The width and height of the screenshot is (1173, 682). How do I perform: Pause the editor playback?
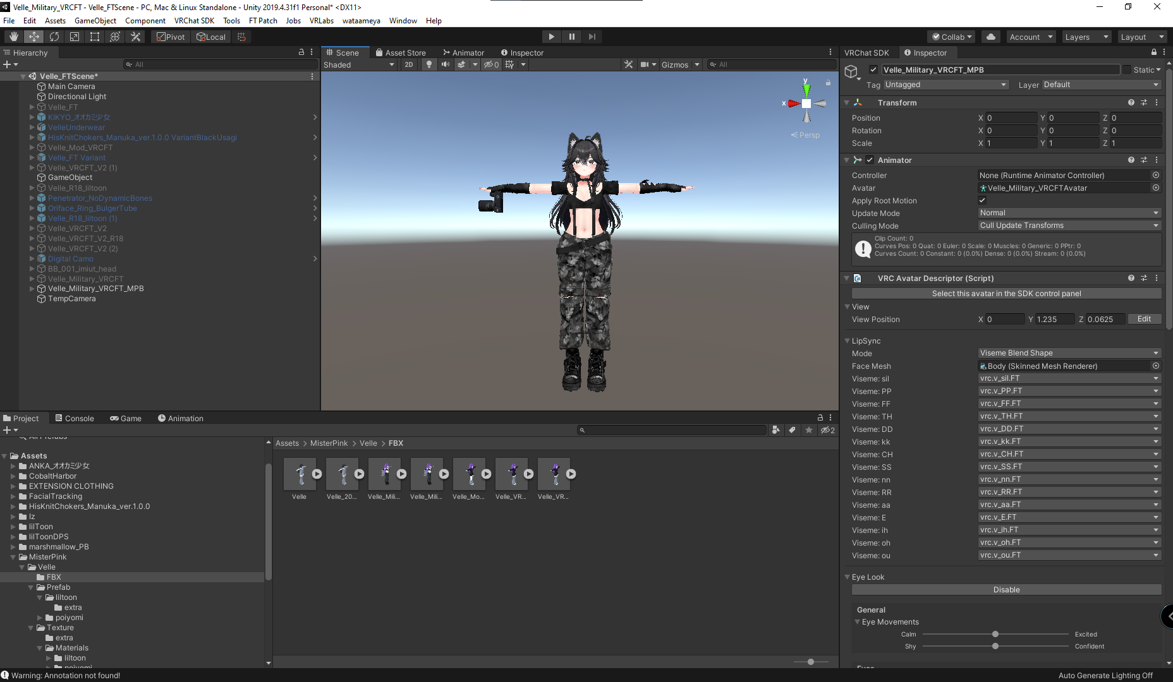[x=571, y=37]
